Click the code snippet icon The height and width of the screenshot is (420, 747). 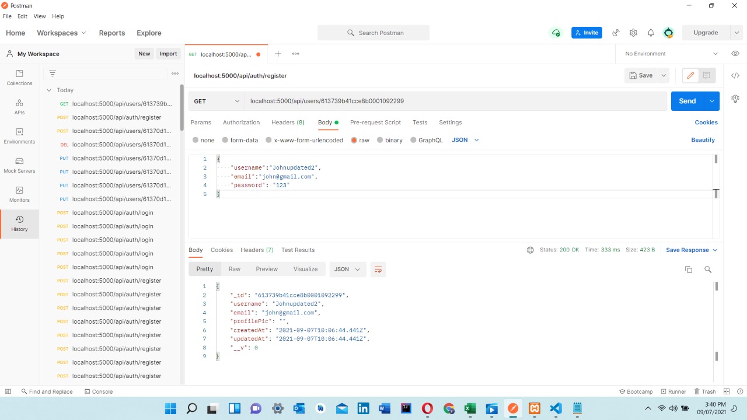(735, 76)
